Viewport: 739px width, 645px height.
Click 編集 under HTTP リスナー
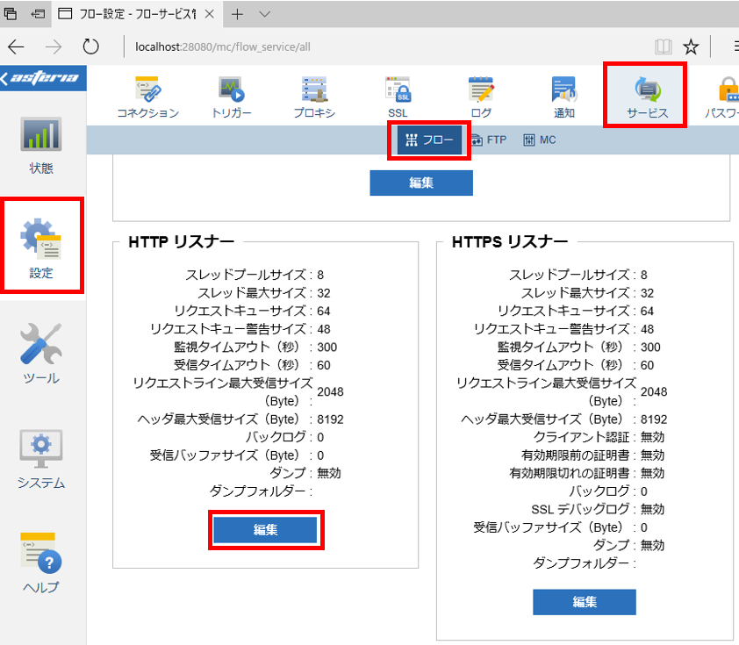(x=265, y=529)
